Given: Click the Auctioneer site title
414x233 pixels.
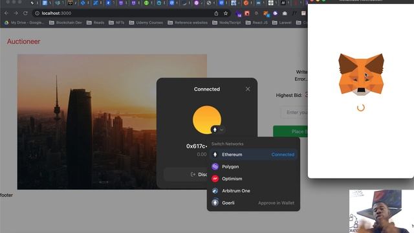Looking at the screenshot, I should [x=23, y=41].
